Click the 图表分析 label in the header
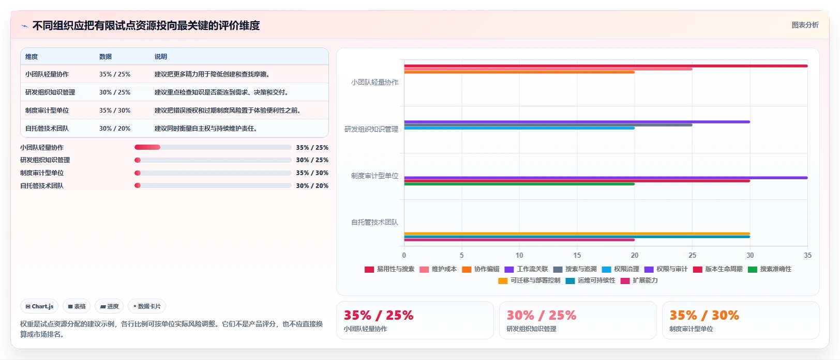 (805, 25)
